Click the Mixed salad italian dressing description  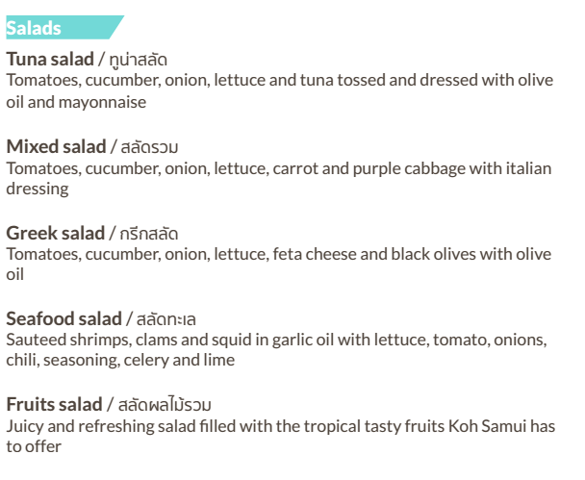279,178
